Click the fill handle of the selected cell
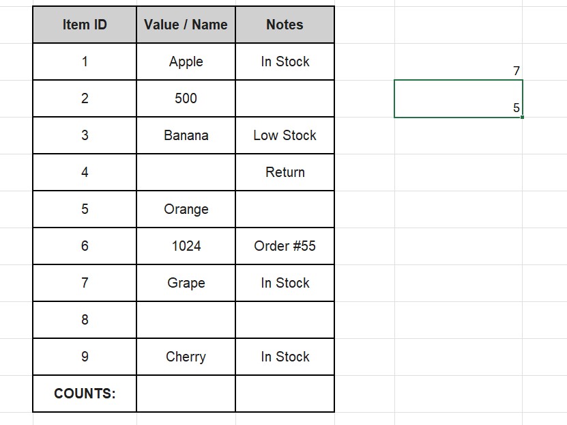This screenshot has width=567, height=425. pos(523,118)
